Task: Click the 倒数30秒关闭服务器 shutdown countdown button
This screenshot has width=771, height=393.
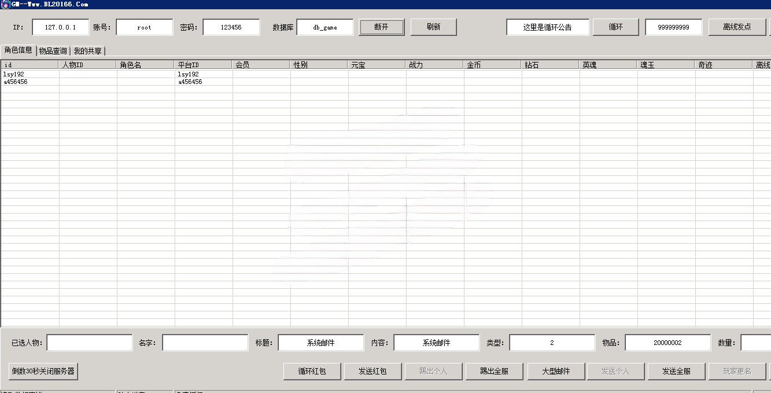Action: click(x=43, y=372)
